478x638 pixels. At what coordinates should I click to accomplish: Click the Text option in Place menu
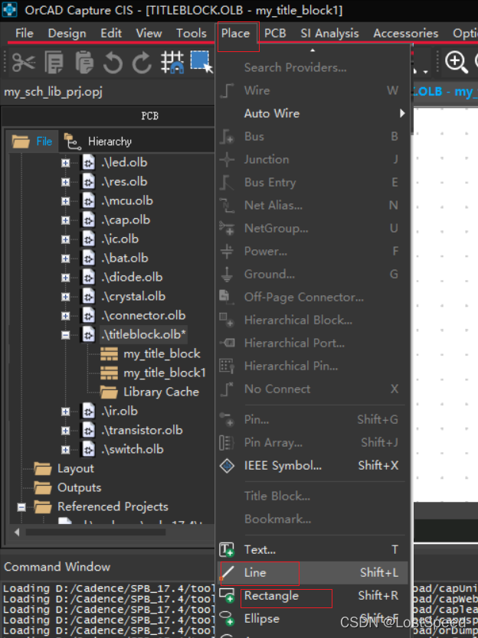click(x=260, y=549)
